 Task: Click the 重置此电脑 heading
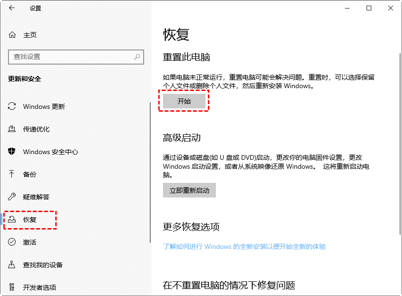187,57
